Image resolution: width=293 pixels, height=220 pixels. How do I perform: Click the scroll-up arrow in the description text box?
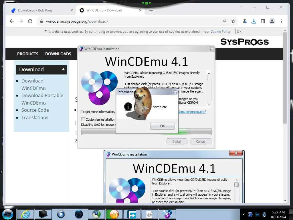209,73
